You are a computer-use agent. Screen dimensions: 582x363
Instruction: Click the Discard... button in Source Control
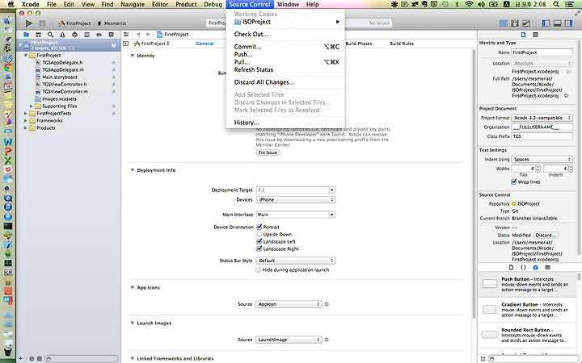click(x=546, y=236)
